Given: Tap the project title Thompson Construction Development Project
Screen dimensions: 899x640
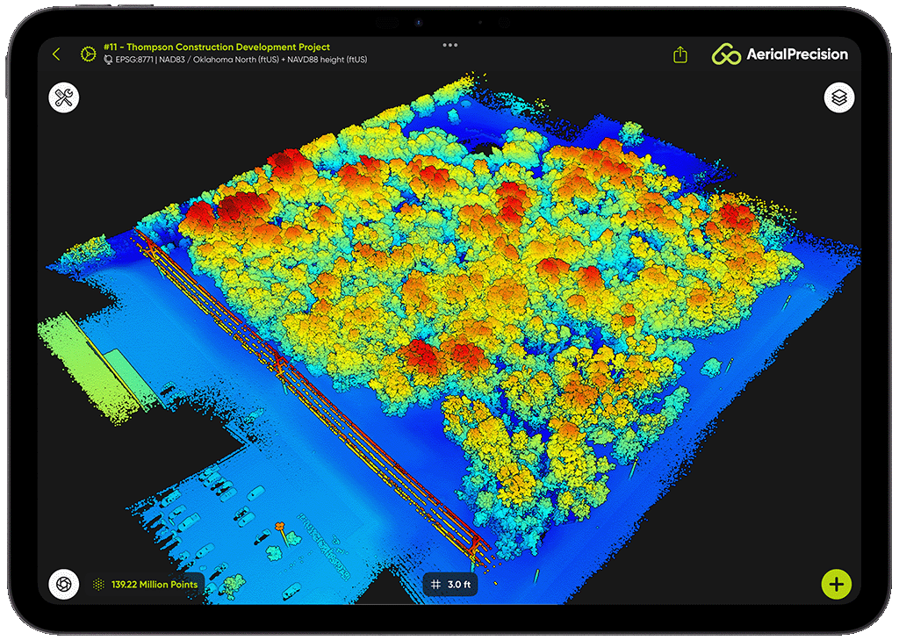Looking at the screenshot, I should pyautogui.click(x=216, y=47).
